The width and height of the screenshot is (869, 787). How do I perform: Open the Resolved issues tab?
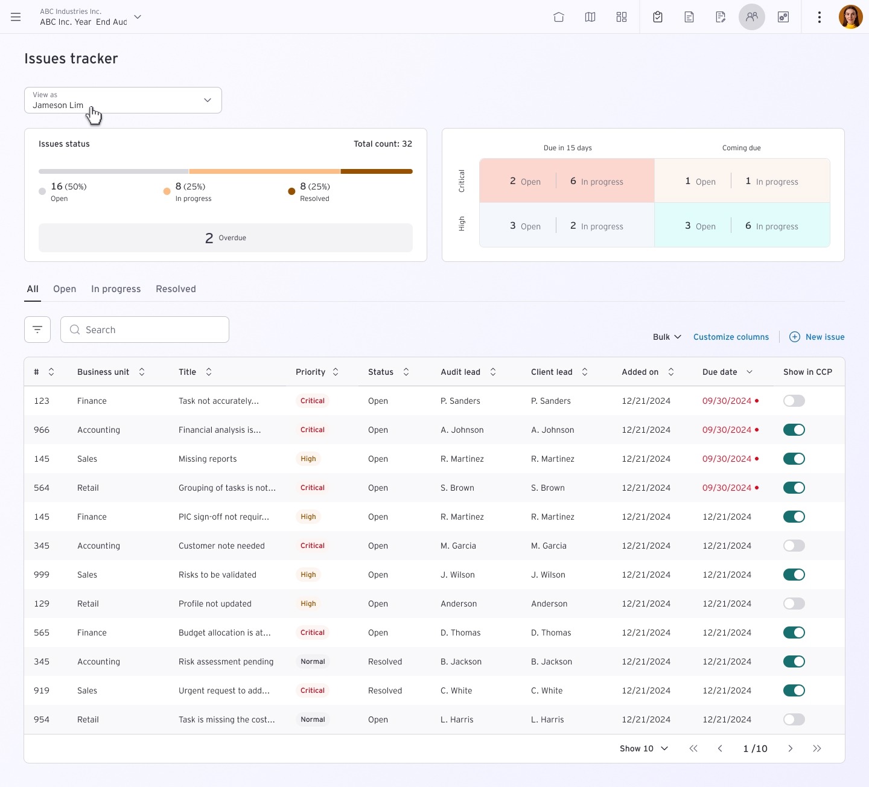point(175,288)
